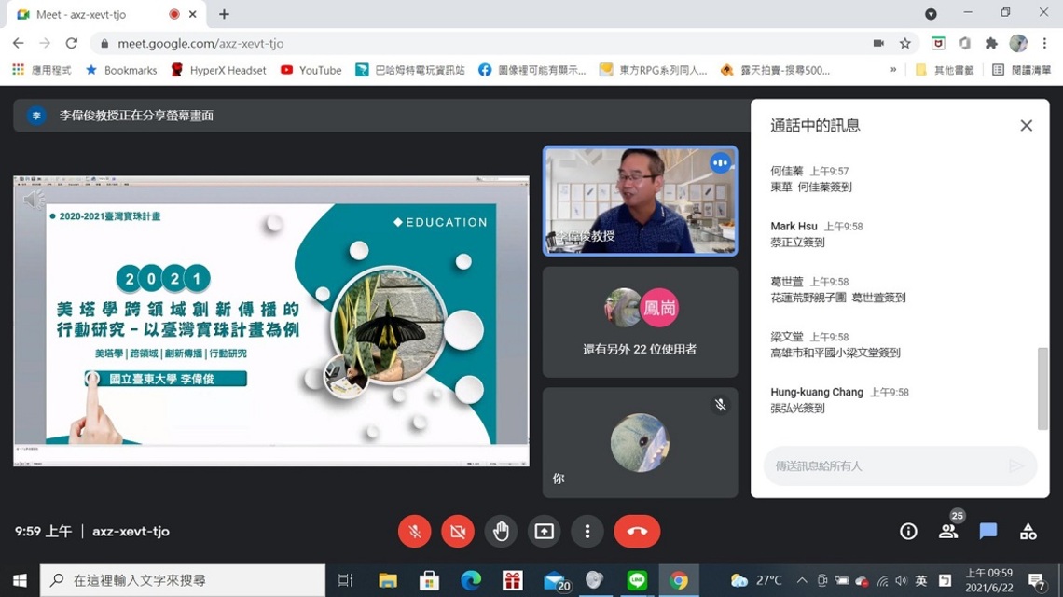
Task: Close the in-call messages panel
Action: point(1027,126)
